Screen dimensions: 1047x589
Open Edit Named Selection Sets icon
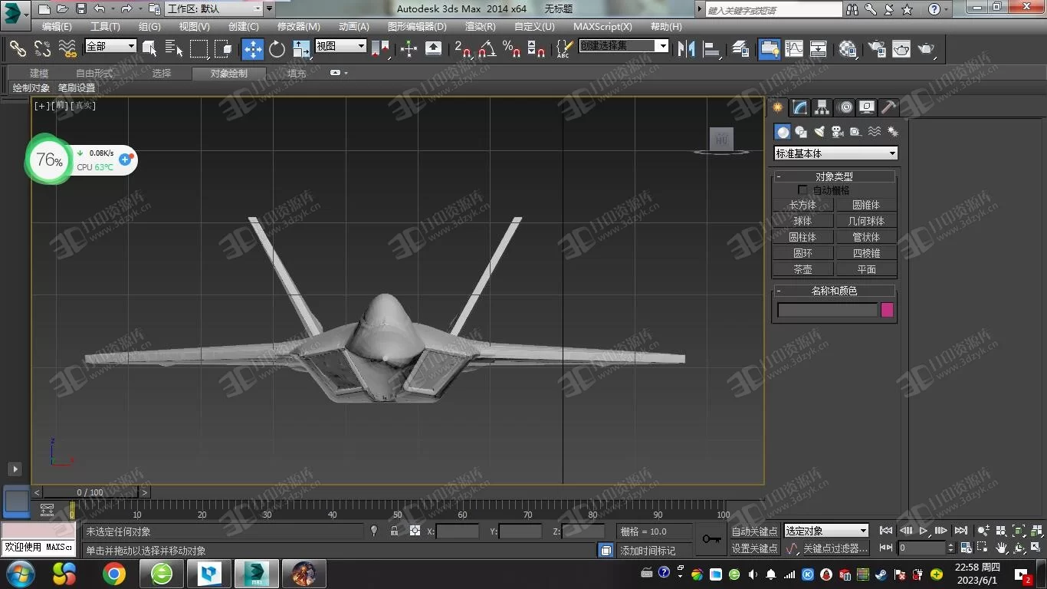pos(564,49)
